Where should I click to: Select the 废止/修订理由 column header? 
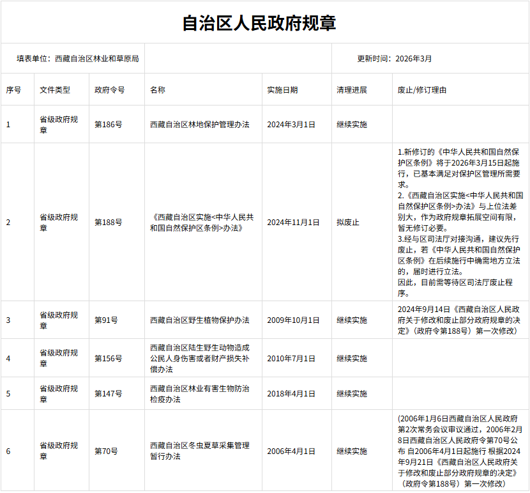tap(422, 90)
